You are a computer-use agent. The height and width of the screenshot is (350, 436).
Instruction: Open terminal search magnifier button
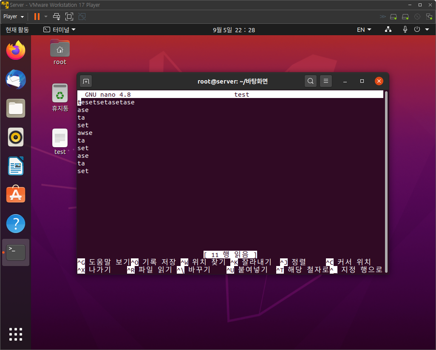tap(311, 81)
